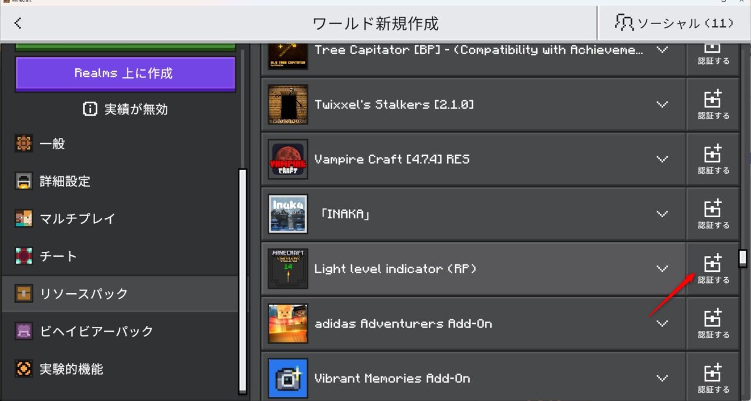Go back using the top-left arrow
This screenshot has height=401, width=751.
(x=18, y=23)
